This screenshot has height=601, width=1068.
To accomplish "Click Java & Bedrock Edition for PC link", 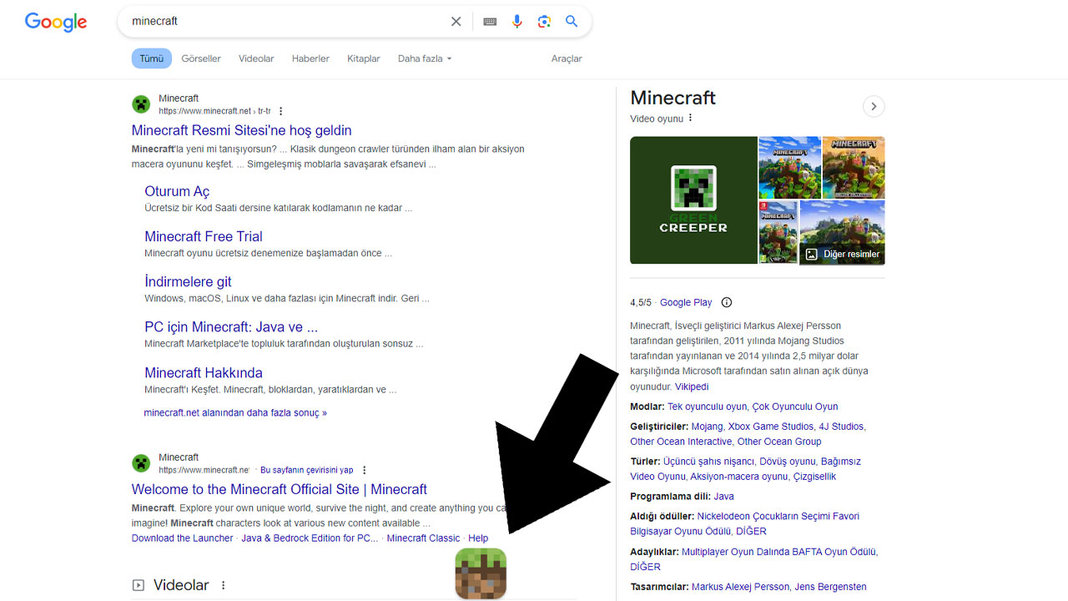I will tap(310, 538).
